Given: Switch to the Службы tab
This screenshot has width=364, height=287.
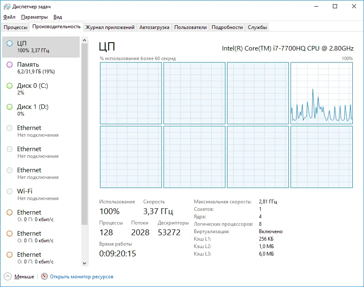Looking at the screenshot, I should [257, 27].
